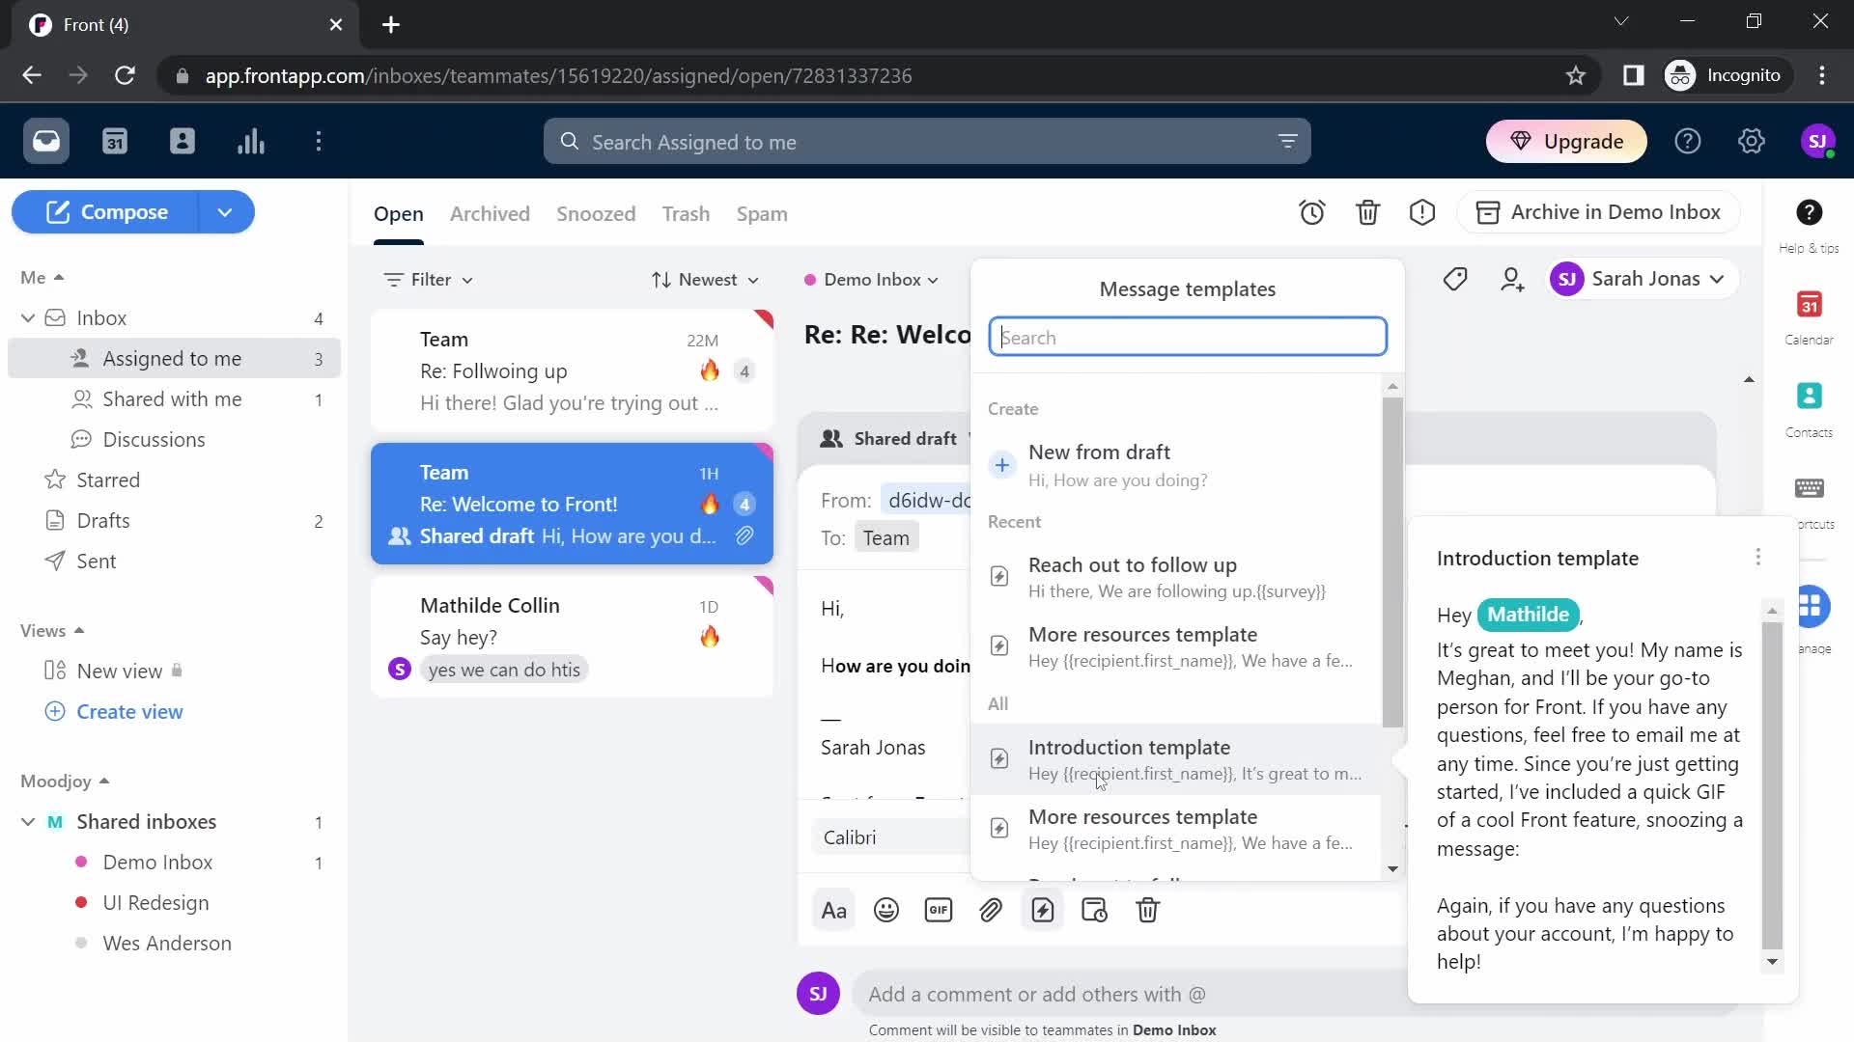This screenshot has width=1854, height=1042.
Task: Open the Contacts icon in top navigation
Action: click(x=183, y=142)
